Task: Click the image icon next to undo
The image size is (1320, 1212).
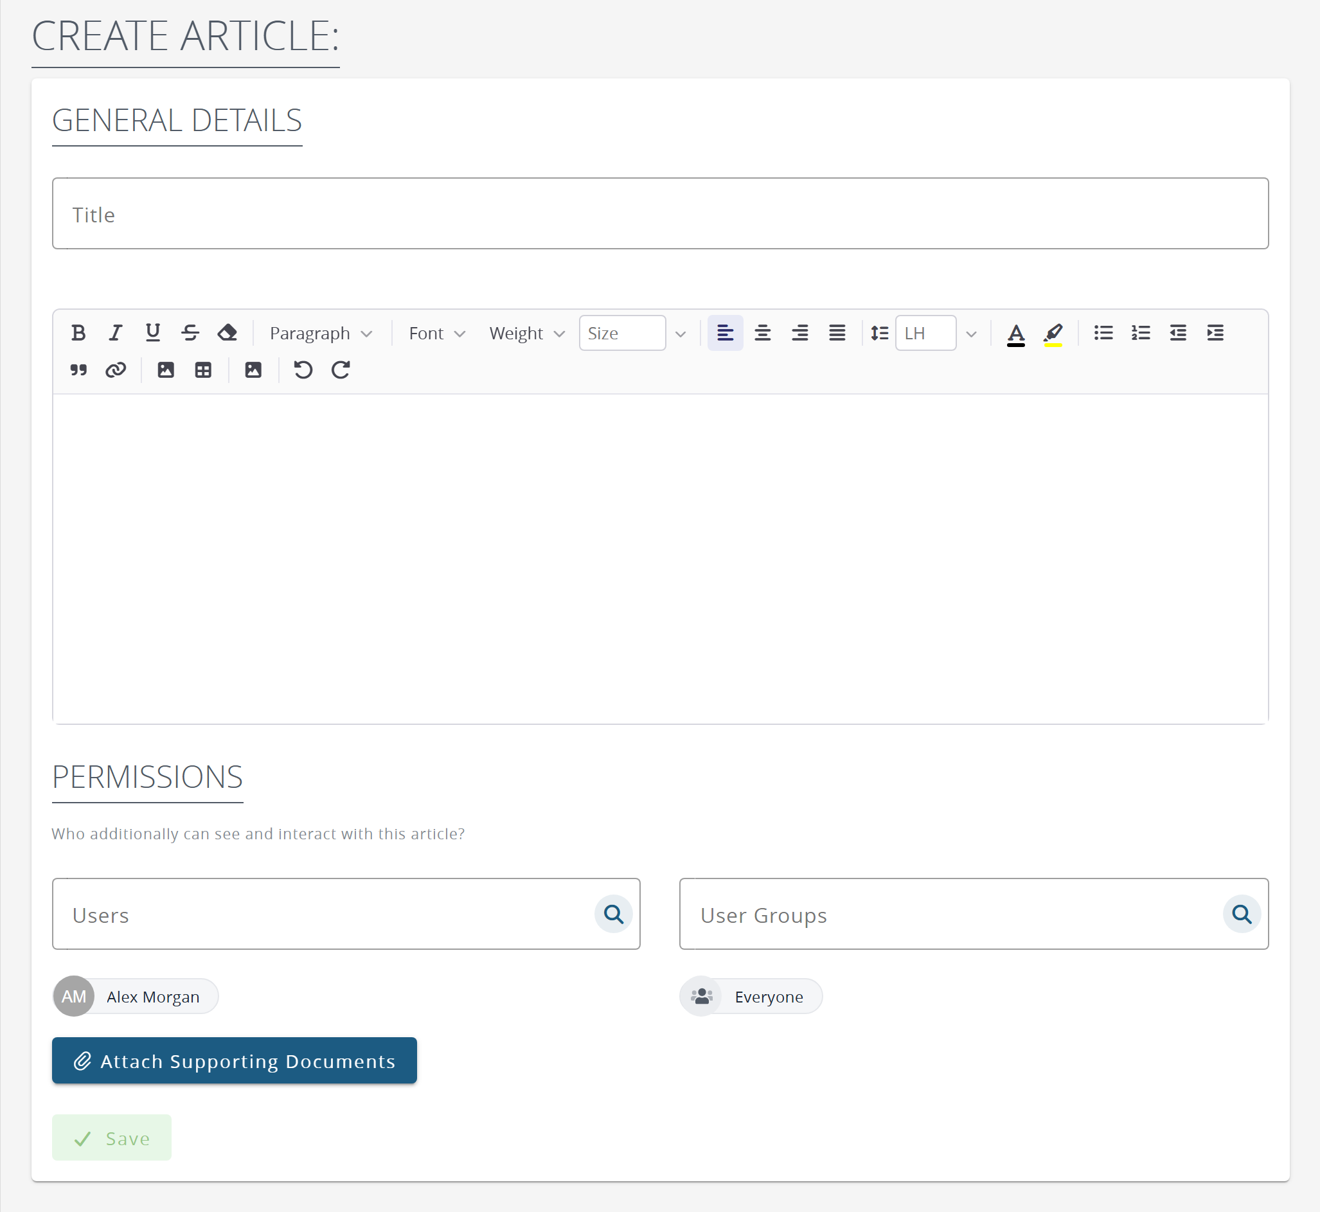Action: [253, 371]
